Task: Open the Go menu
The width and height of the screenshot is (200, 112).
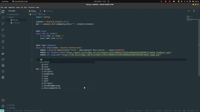Action: (22, 7)
